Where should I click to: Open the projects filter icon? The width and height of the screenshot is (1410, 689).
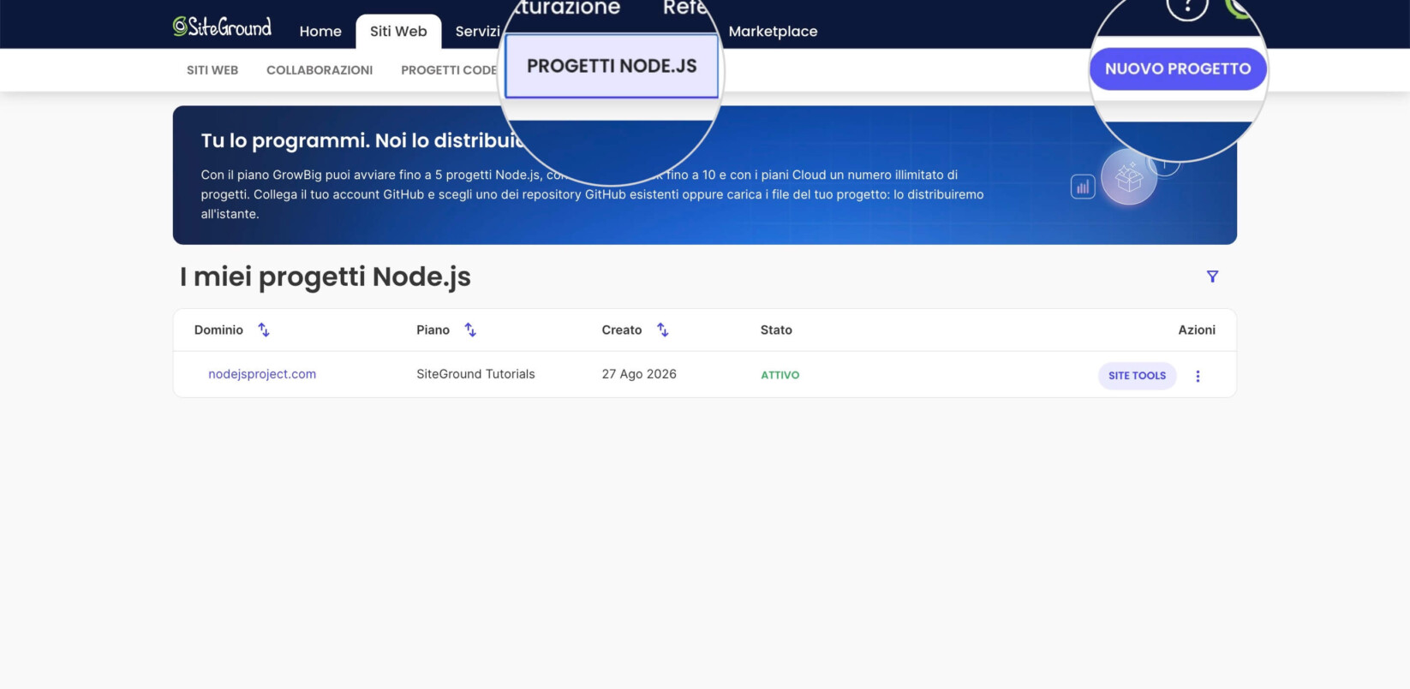click(x=1212, y=276)
